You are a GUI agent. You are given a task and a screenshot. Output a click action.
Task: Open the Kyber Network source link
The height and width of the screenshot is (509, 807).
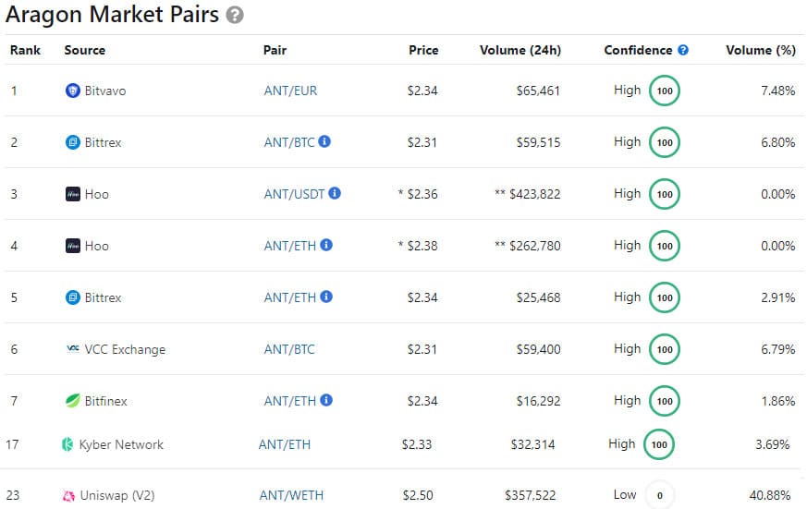coord(120,444)
